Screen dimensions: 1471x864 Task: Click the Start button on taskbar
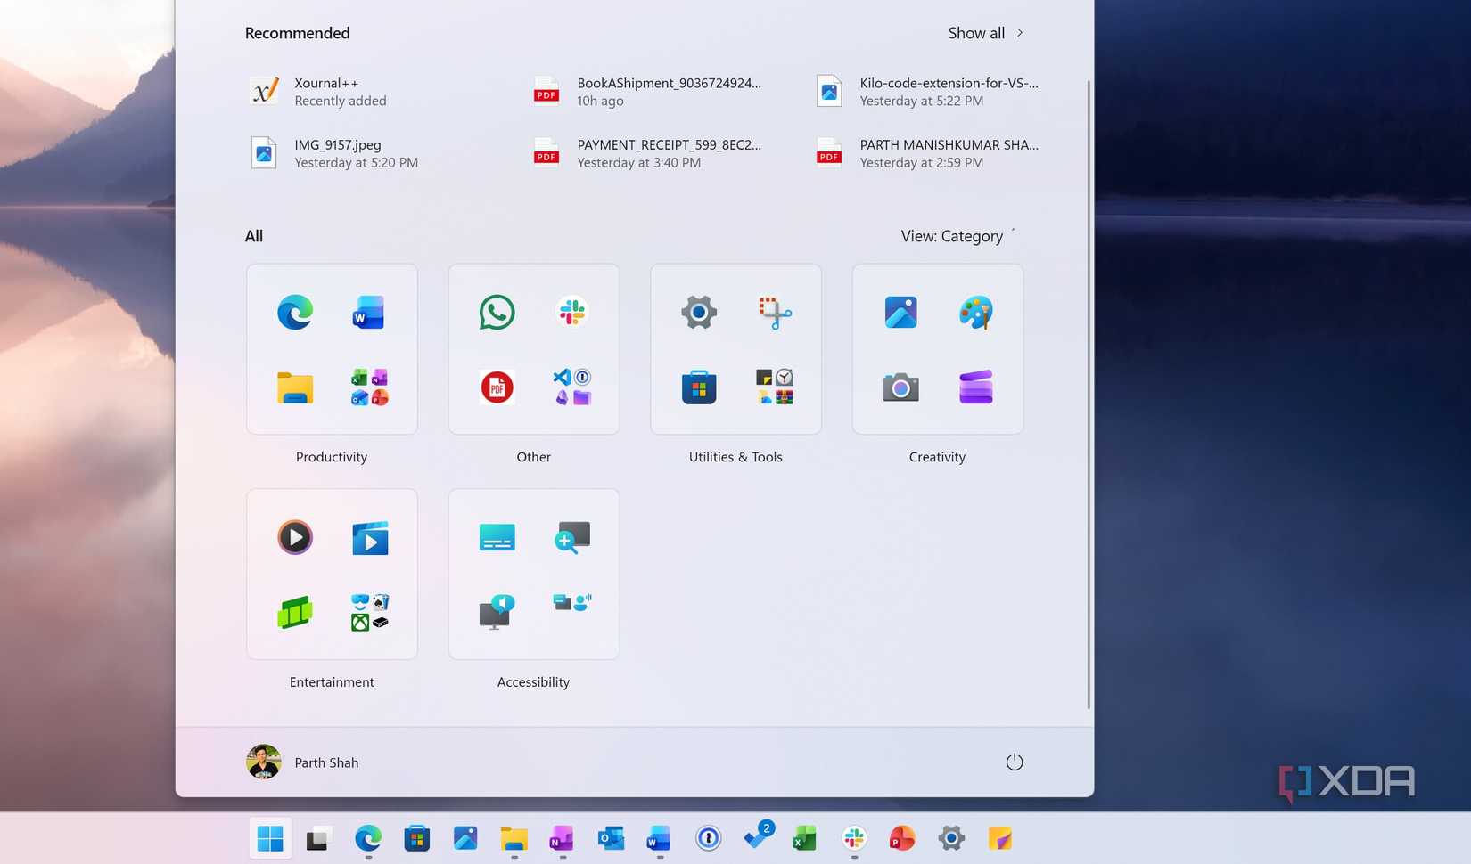[x=270, y=838]
